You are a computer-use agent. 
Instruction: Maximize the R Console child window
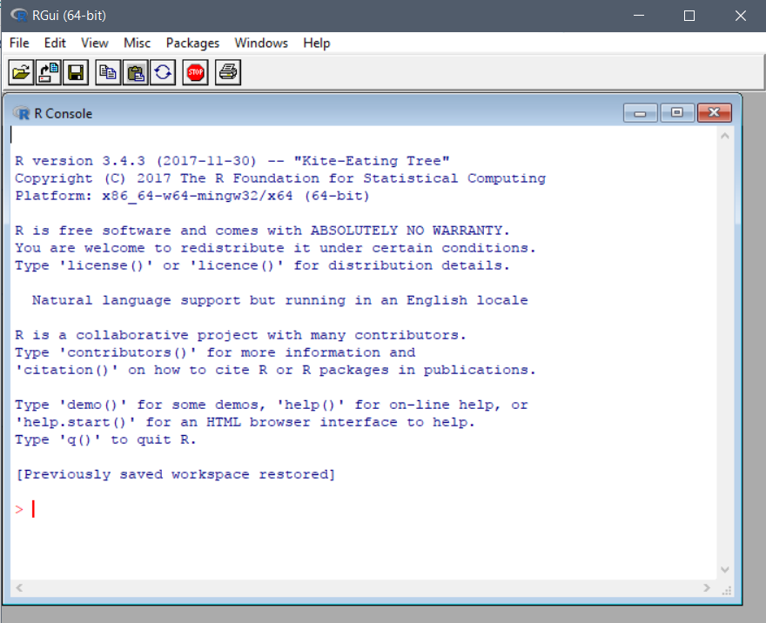click(x=677, y=113)
